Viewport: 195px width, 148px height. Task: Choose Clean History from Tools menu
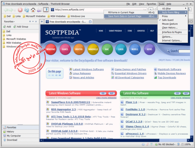[x=170, y=28]
